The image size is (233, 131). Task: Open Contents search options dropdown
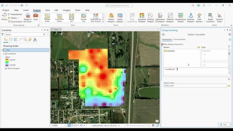47,35
